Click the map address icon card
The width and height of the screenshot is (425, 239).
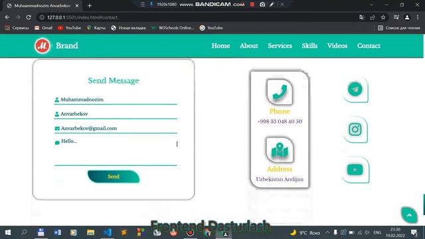click(x=280, y=150)
